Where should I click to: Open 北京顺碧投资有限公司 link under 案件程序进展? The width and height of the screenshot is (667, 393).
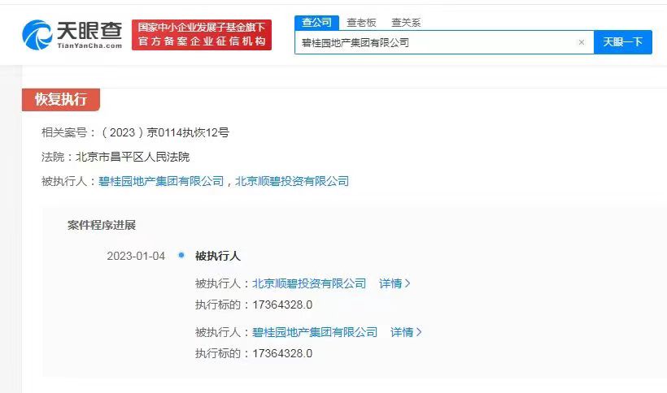[309, 283]
